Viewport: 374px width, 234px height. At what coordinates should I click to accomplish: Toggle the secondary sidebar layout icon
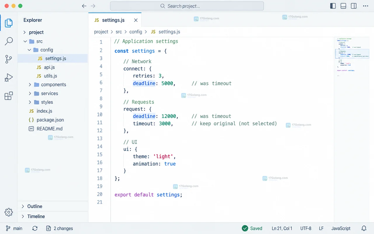click(354, 6)
